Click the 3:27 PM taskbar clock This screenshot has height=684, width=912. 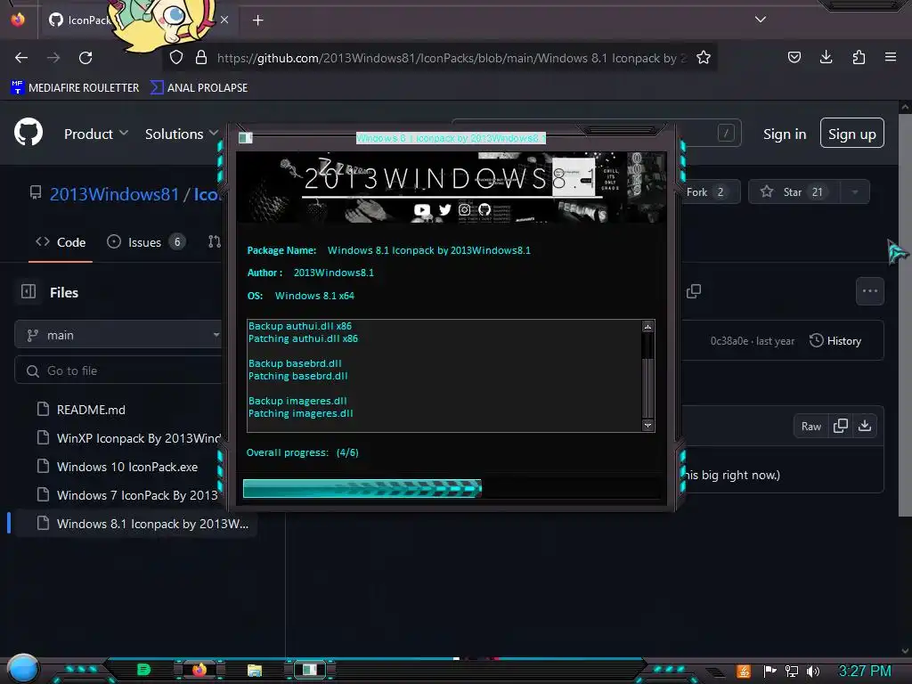(864, 671)
